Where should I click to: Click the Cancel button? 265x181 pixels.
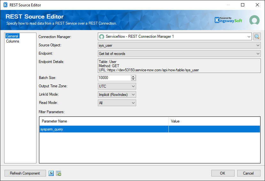point(249,173)
